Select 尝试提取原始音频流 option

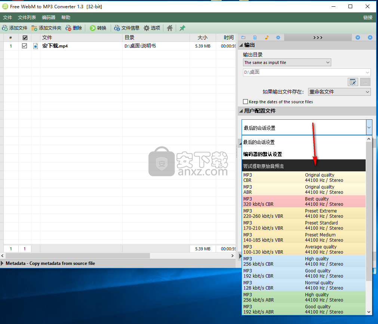(304, 166)
